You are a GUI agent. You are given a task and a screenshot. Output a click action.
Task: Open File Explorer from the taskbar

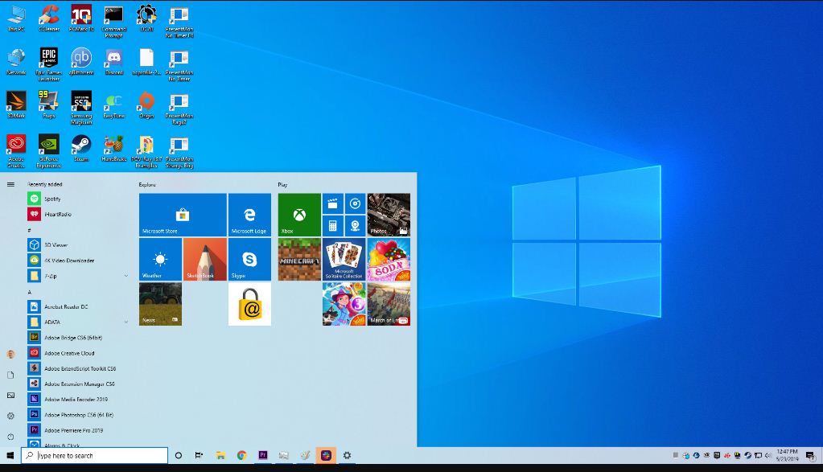220,455
